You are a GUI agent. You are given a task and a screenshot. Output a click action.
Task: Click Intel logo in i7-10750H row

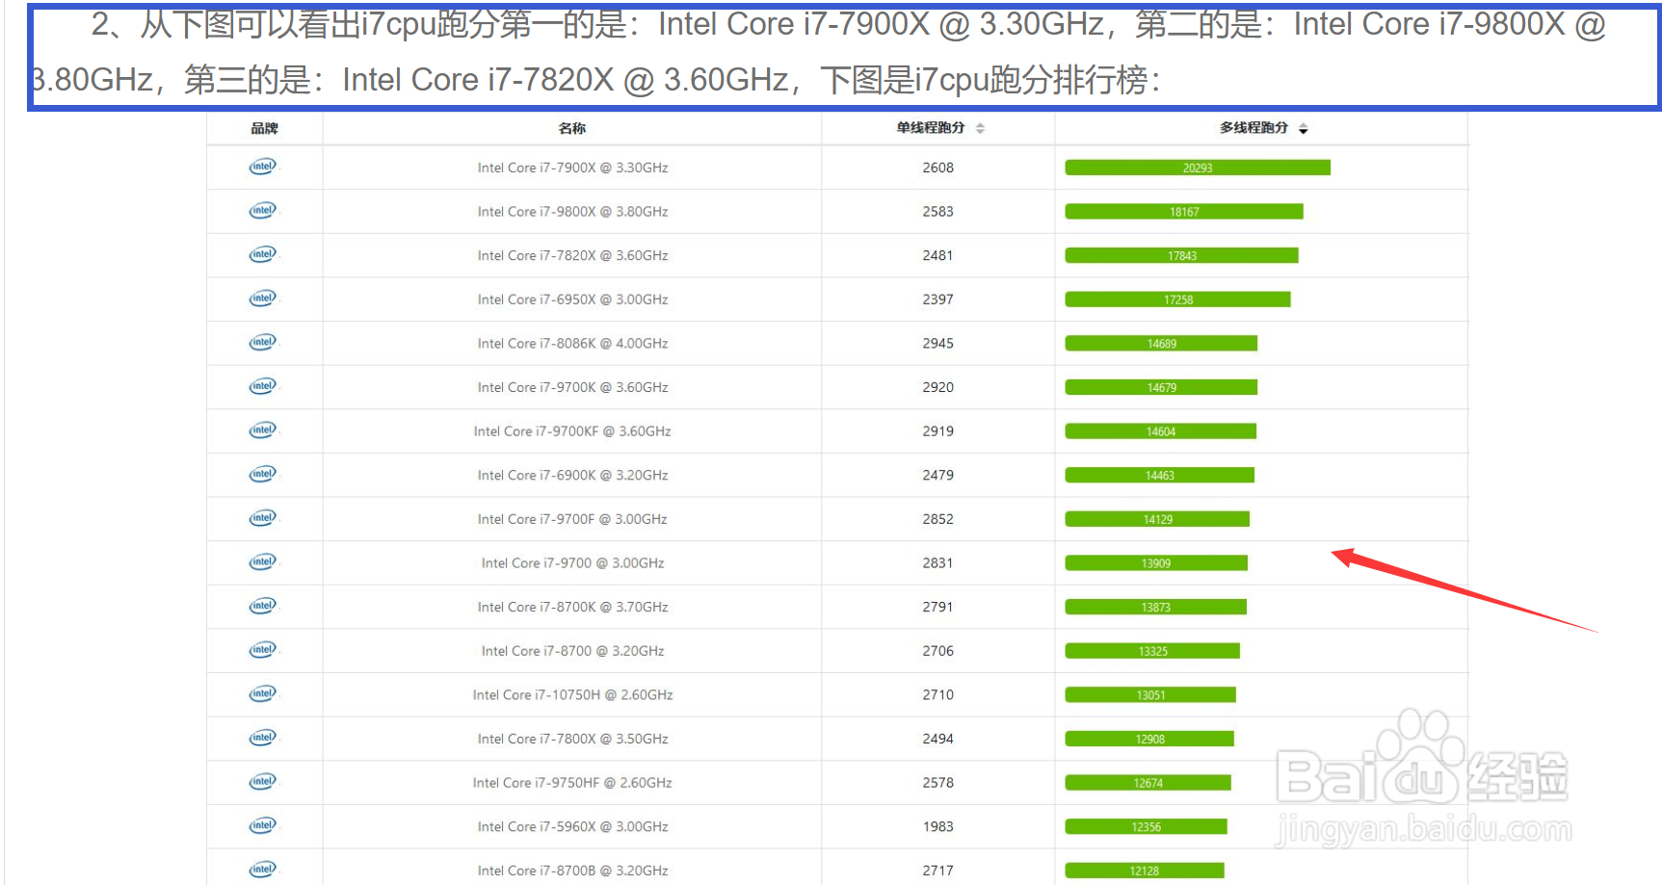[262, 694]
